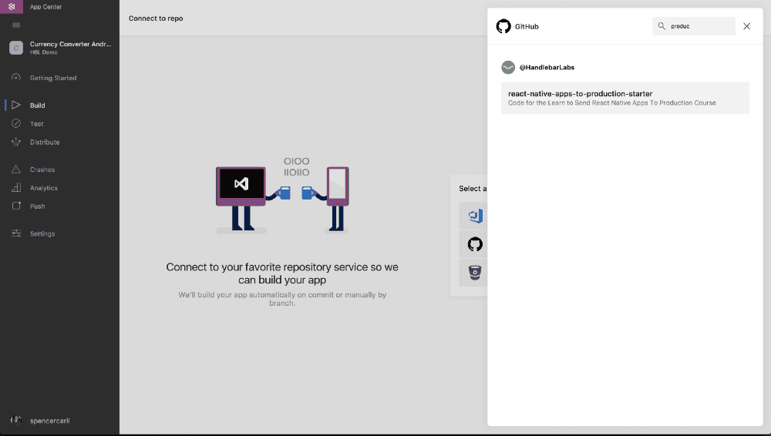Open the Distribute section

click(x=44, y=142)
